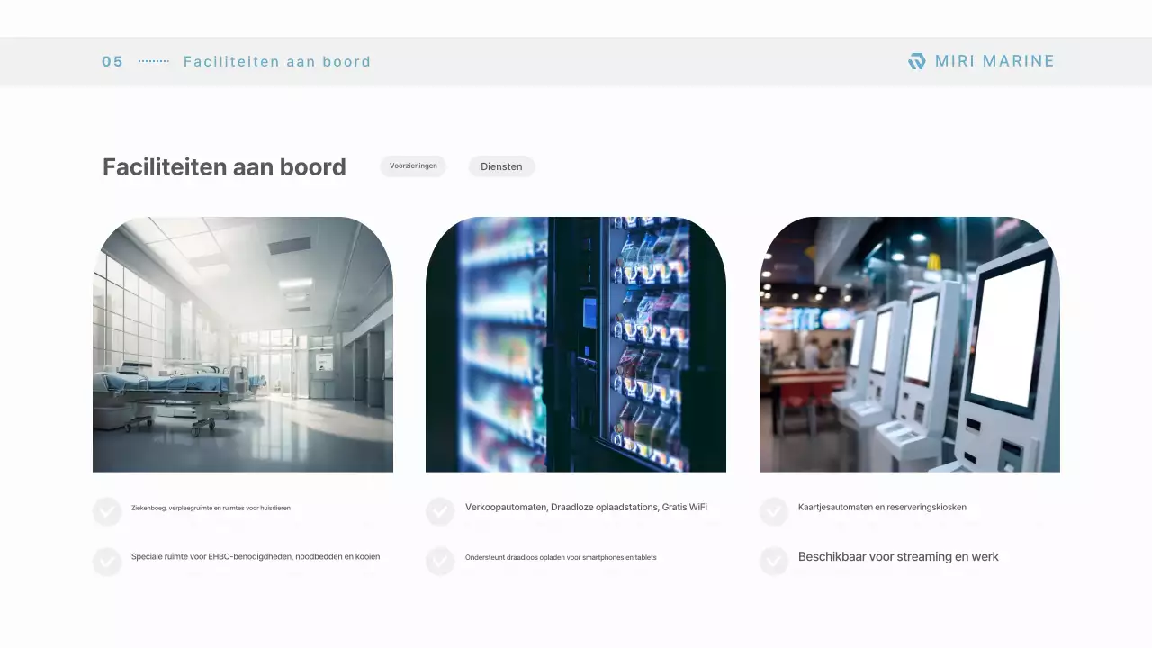Viewport: 1152px width, 648px height.
Task: Click the checkmark next to Ondersteunt draadloos opladen
Action: [440, 560]
